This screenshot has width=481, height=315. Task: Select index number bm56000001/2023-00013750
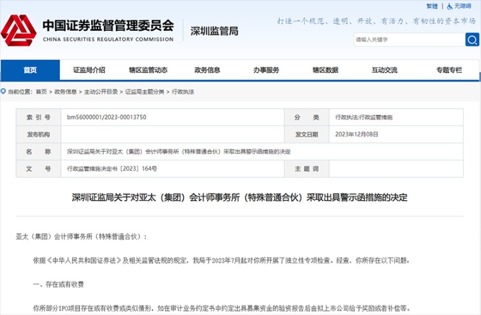107,117
